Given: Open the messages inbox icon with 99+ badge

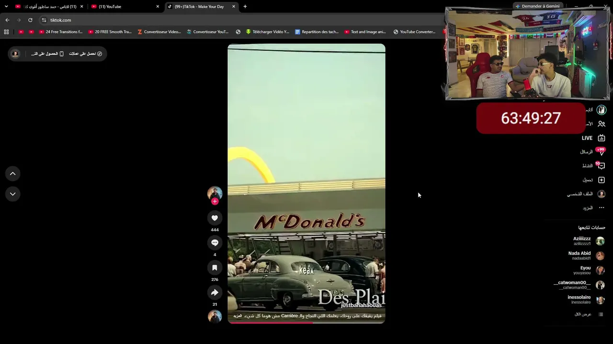Looking at the screenshot, I should tap(602, 152).
